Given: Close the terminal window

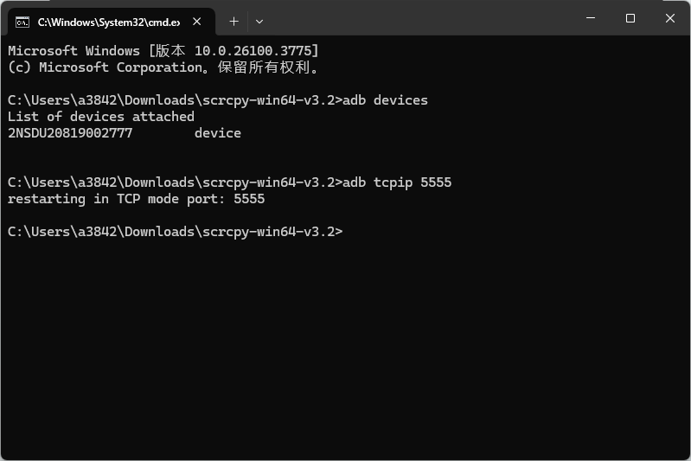Looking at the screenshot, I should [x=670, y=18].
